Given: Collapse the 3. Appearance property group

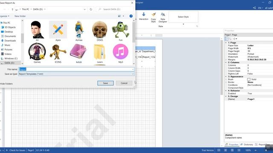Looking at the screenshot, I should click(x=226, y=76).
